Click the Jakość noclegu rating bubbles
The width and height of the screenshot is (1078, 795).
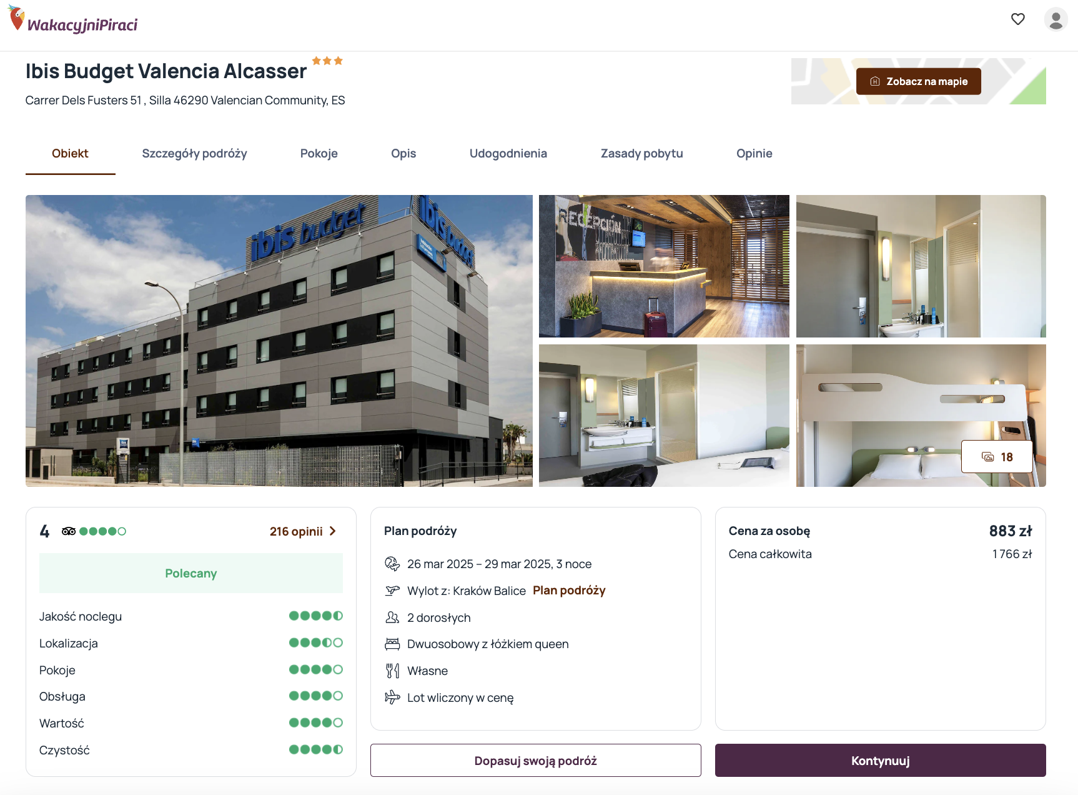(316, 616)
